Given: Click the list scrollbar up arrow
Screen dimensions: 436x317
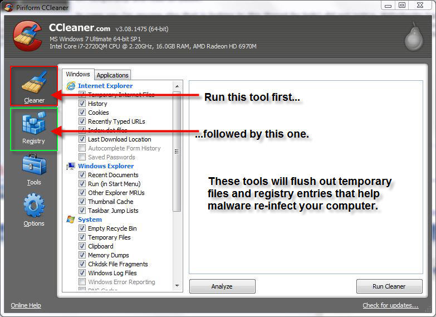Looking at the screenshot, I should pos(177,86).
